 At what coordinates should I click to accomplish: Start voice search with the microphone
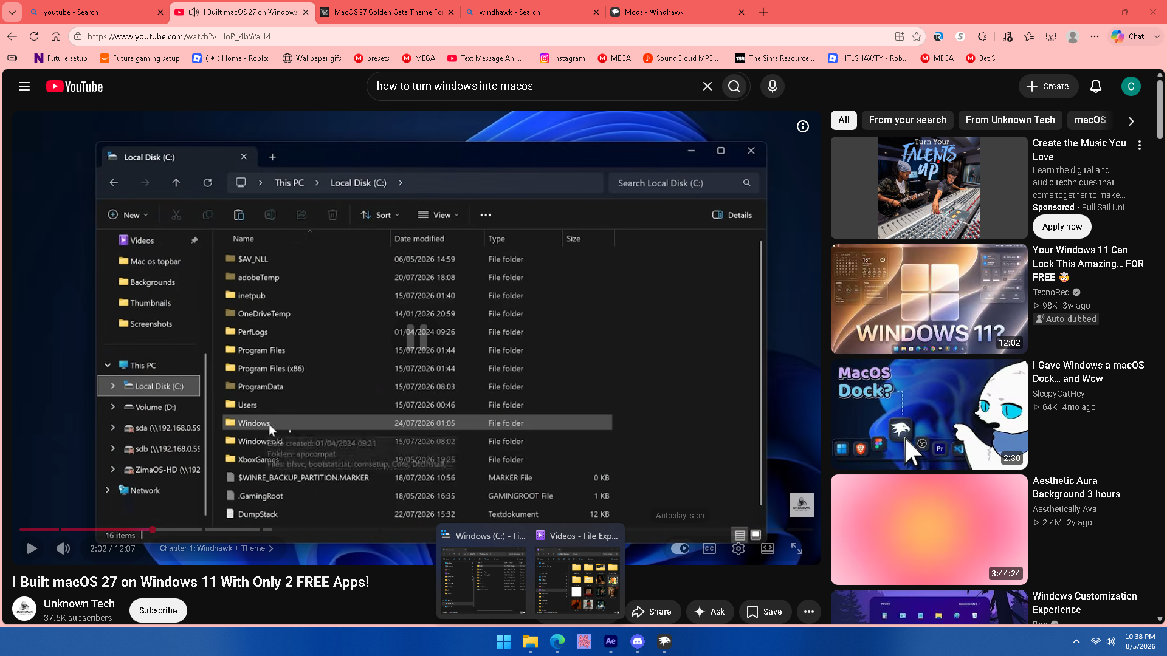772,86
